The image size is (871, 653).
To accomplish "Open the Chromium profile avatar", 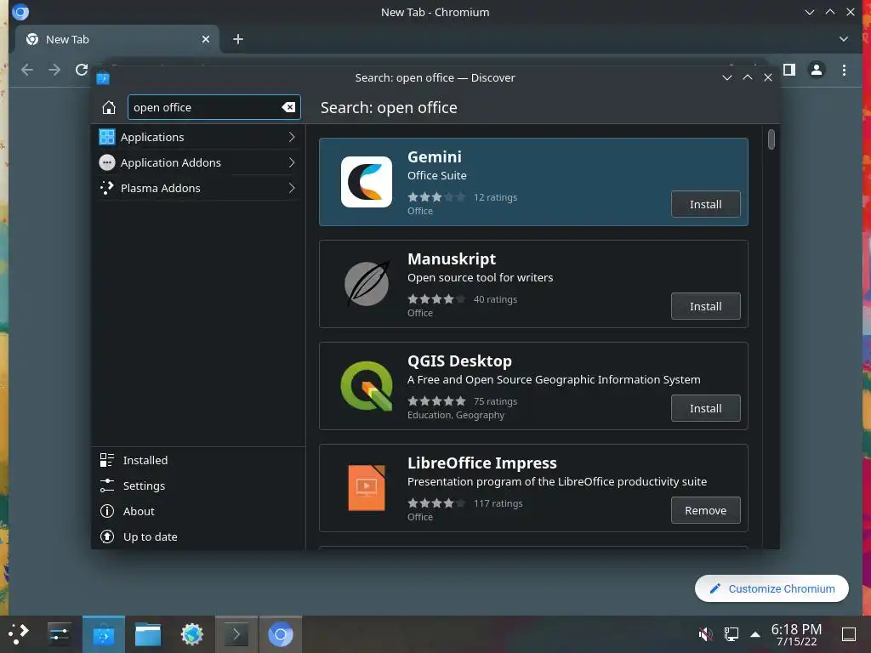I will coord(817,70).
